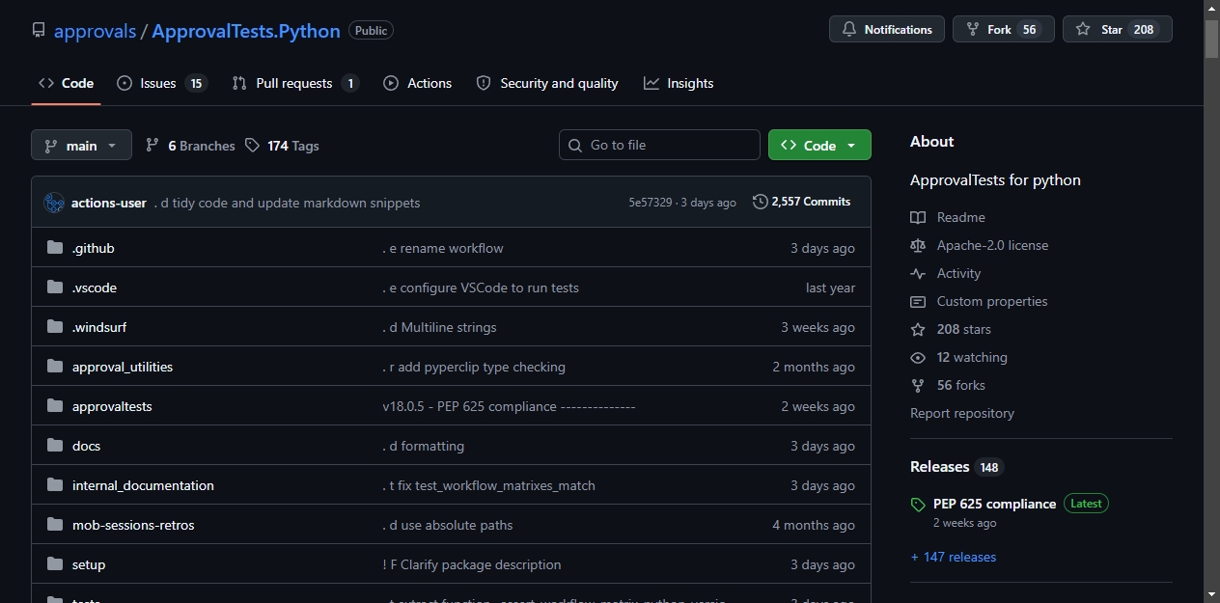The height and width of the screenshot is (603, 1220).
Task: Open commit 't fix test_workflow_matrixes_match'
Action: click(x=488, y=485)
